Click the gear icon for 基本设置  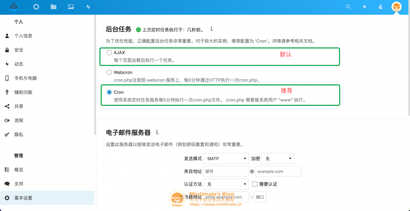(x=7, y=197)
